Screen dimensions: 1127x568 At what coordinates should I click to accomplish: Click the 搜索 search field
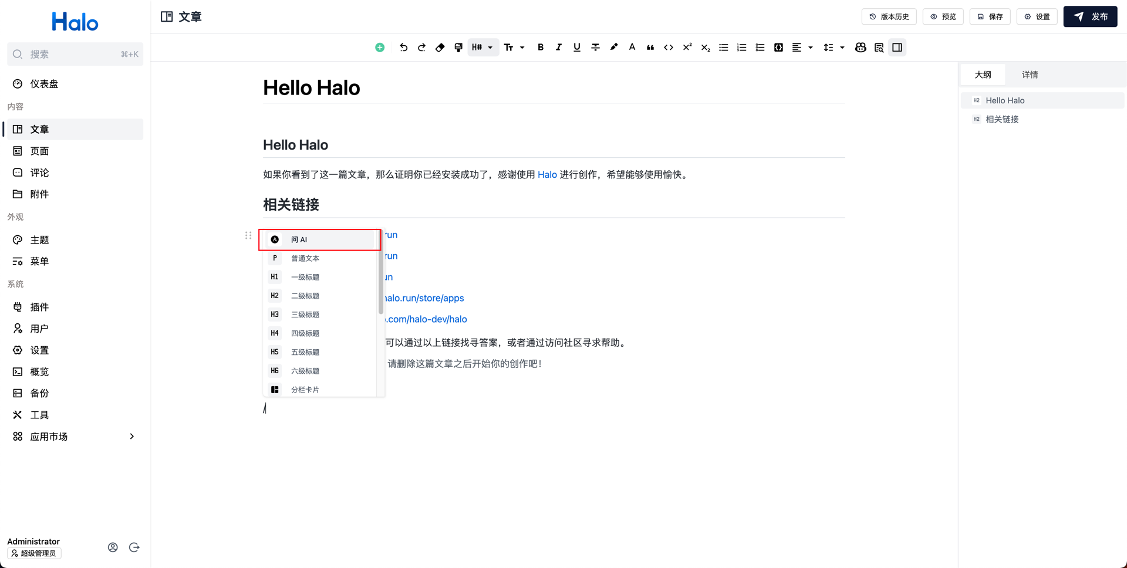(75, 54)
